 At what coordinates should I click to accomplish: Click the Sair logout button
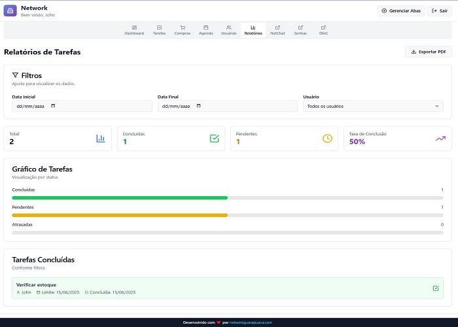(440, 10)
